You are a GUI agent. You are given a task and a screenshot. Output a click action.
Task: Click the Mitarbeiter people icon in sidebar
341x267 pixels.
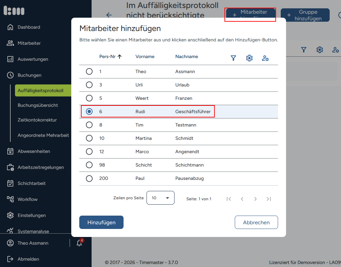10,43
